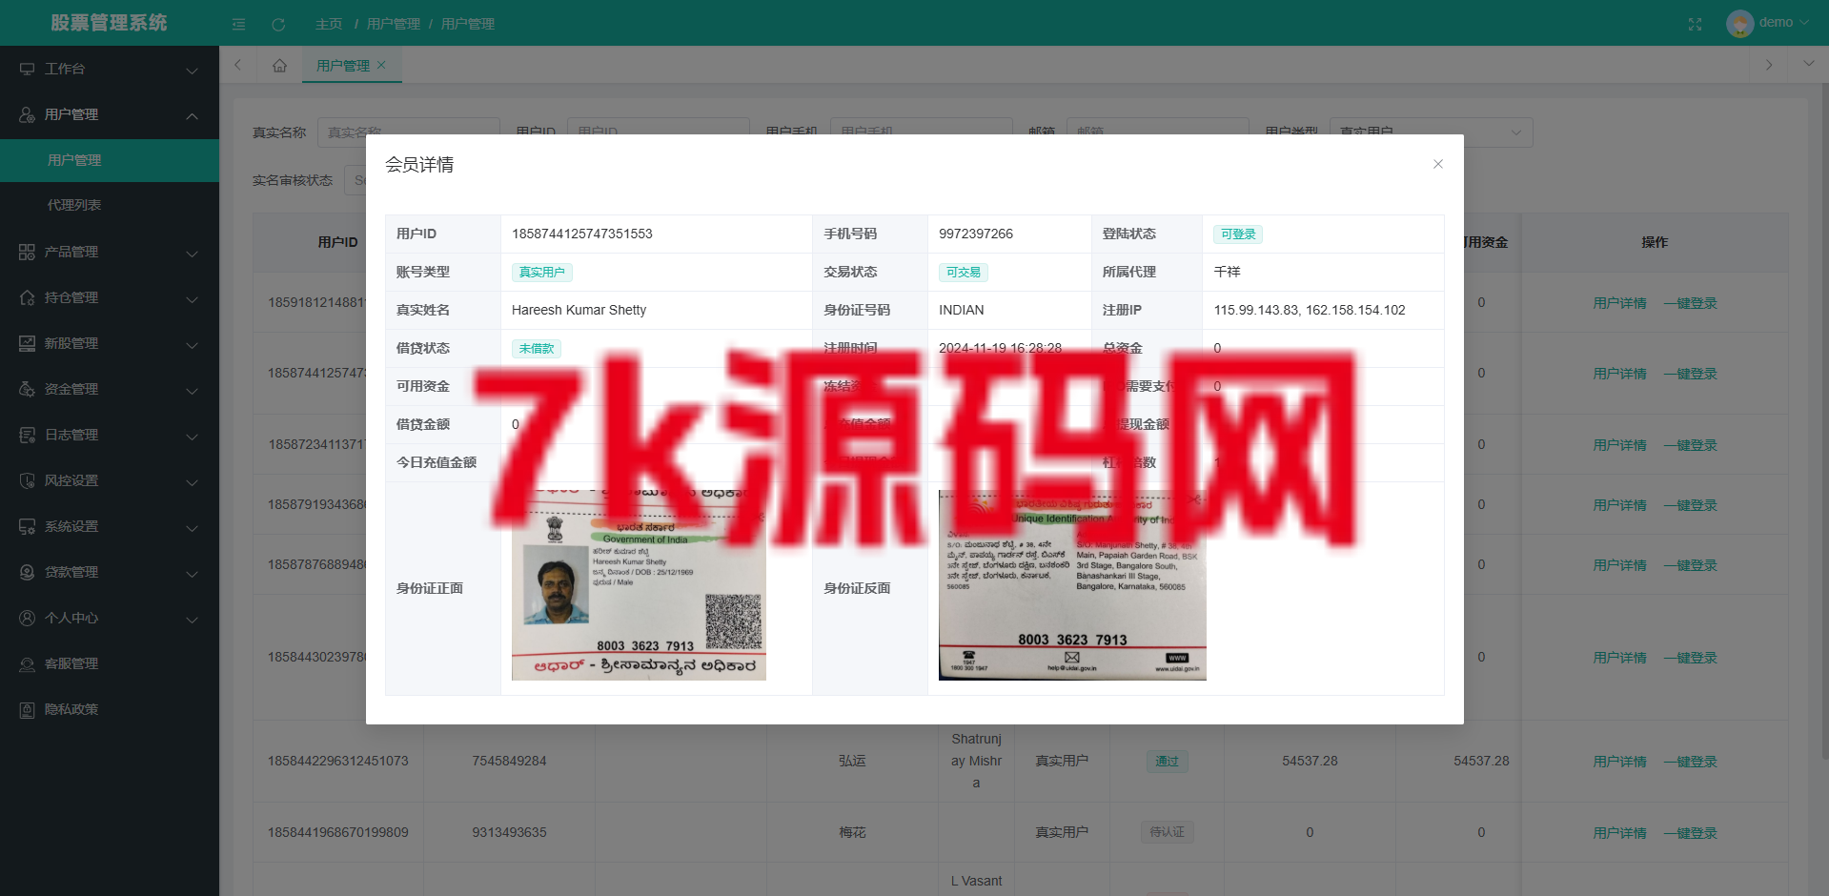Click the 系统设置 icon in sidebar
This screenshot has width=1829, height=896.
click(27, 526)
